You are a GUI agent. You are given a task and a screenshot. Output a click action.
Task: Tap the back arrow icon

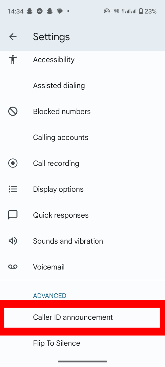(13, 37)
